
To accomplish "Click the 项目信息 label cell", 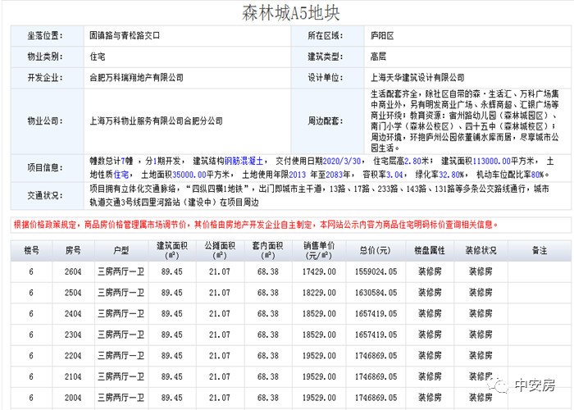I will pos(48,167).
